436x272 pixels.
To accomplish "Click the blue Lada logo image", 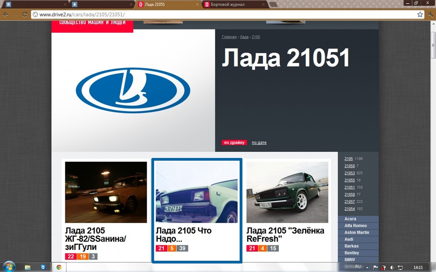I will [x=133, y=91].
